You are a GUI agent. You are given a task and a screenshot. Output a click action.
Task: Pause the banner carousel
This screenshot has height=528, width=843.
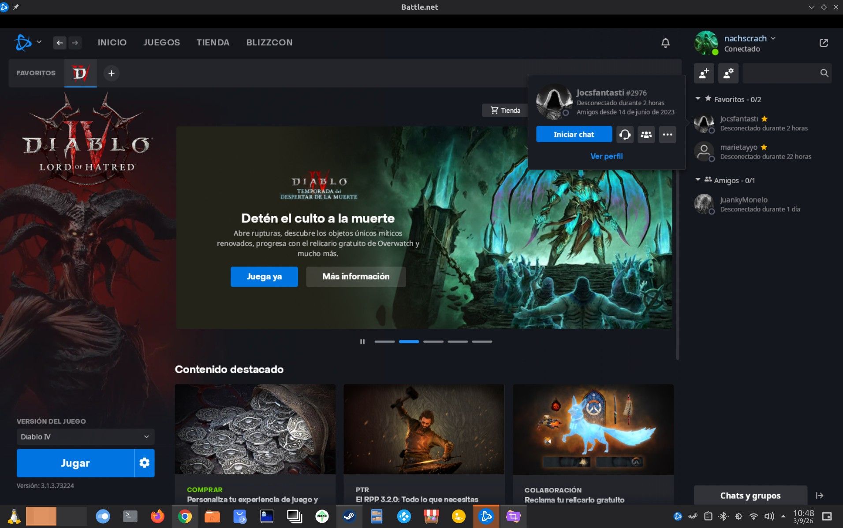[x=362, y=342]
